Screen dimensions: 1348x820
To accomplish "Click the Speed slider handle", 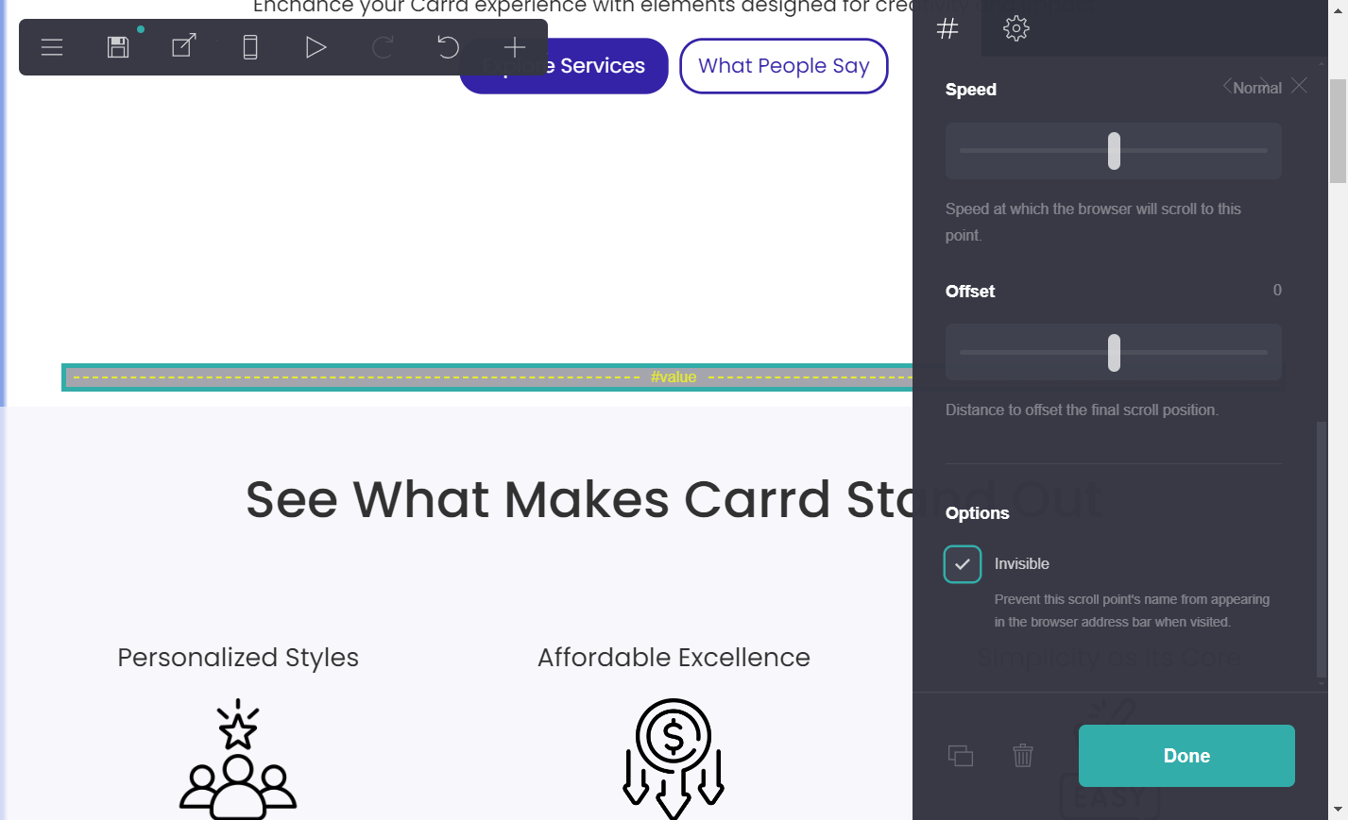I will click(x=1114, y=151).
